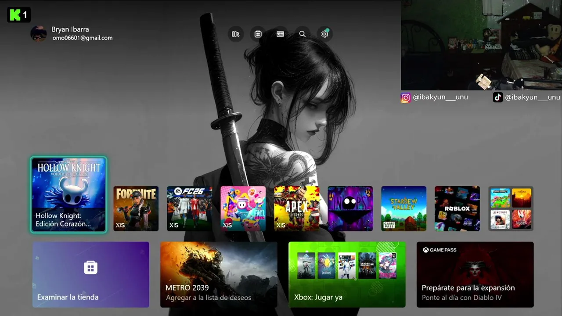This screenshot has height=316, width=562.
Task: Open Examinar la tienda card
Action: tap(91, 274)
